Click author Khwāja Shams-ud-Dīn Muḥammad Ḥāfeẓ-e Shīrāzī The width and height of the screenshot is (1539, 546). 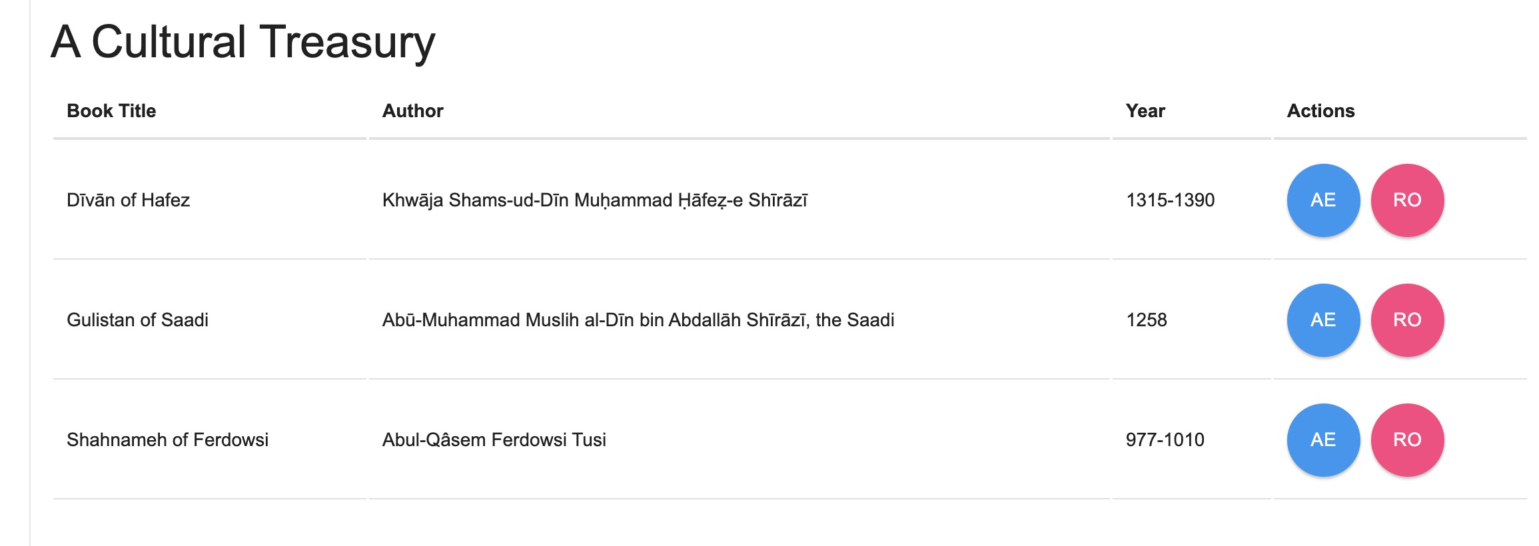point(595,200)
